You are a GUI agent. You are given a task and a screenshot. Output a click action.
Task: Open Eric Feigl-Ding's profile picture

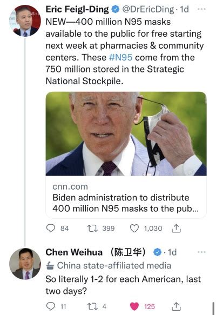(25, 21)
